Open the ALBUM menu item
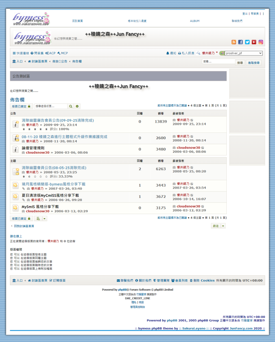 (195, 21)
